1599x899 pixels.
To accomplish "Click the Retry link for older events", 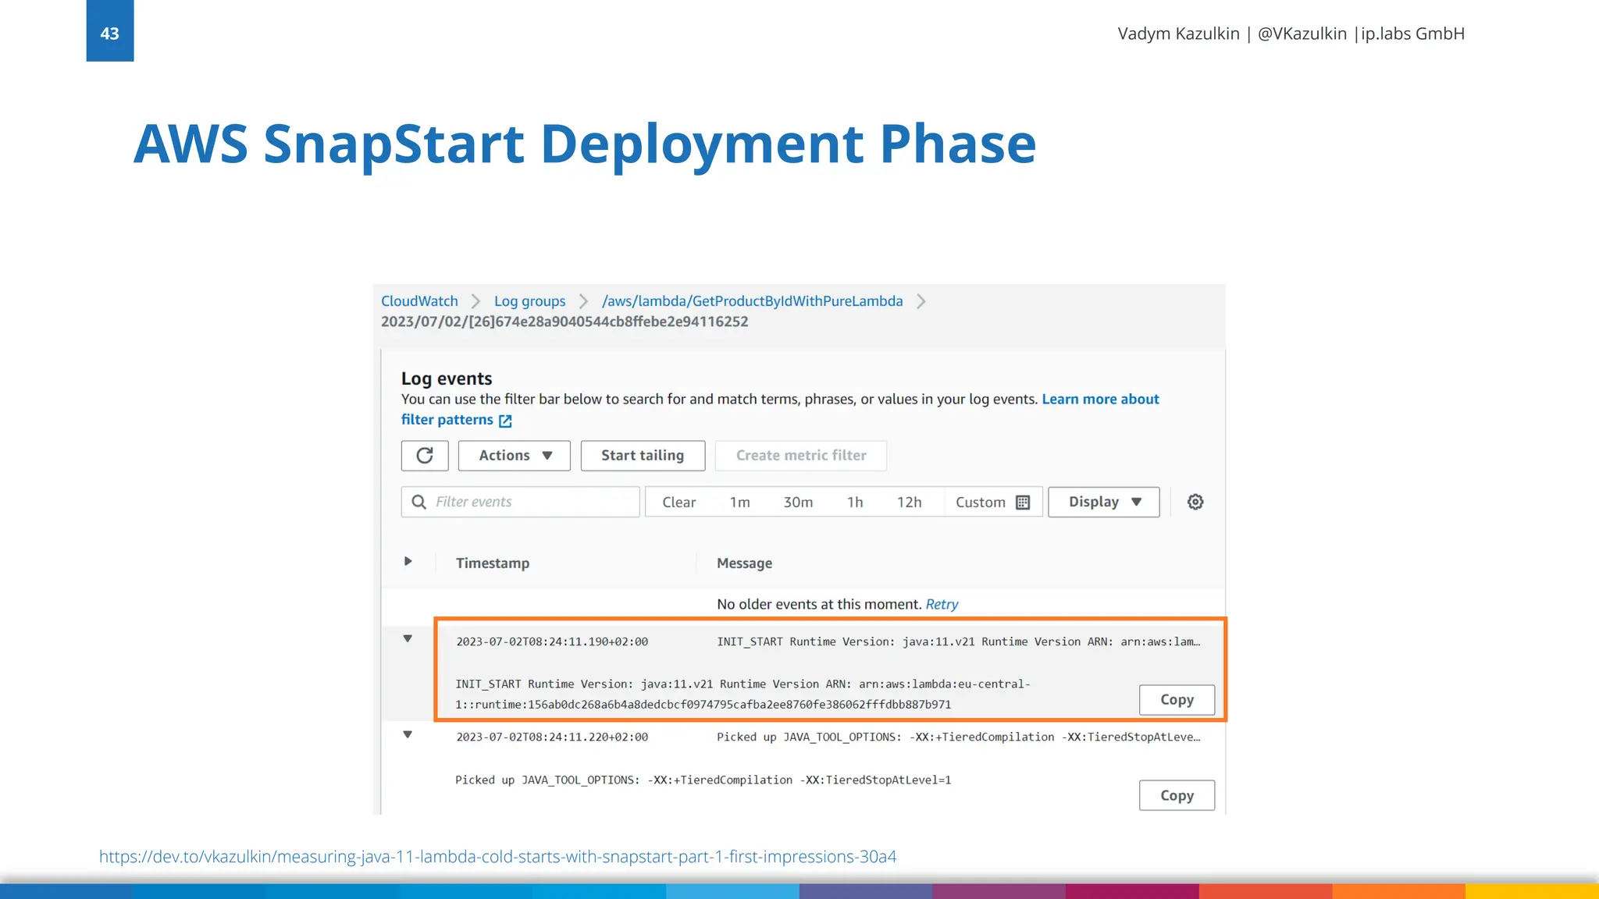I will [x=942, y=605].
